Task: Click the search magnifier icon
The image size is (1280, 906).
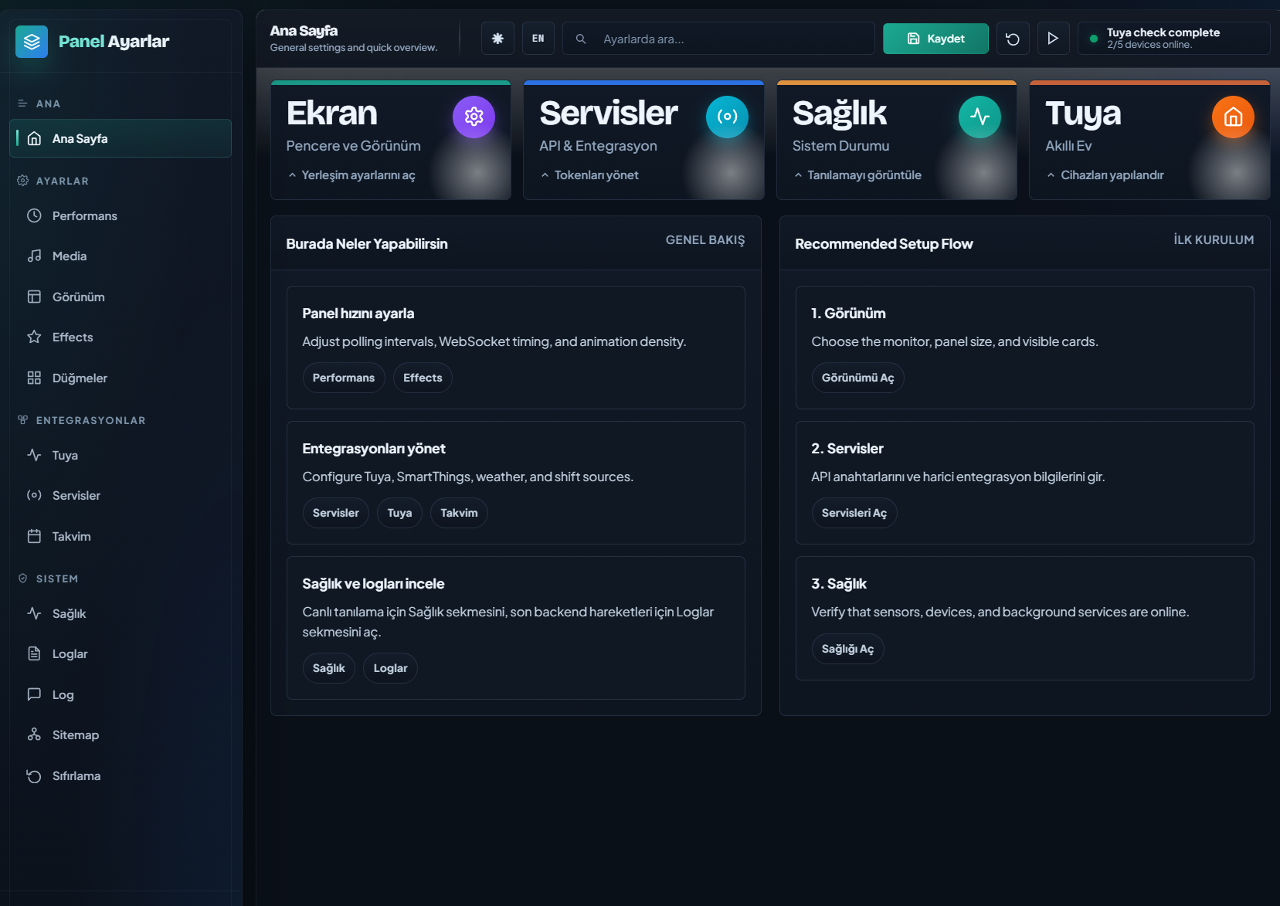Action: tap(581, 39)
